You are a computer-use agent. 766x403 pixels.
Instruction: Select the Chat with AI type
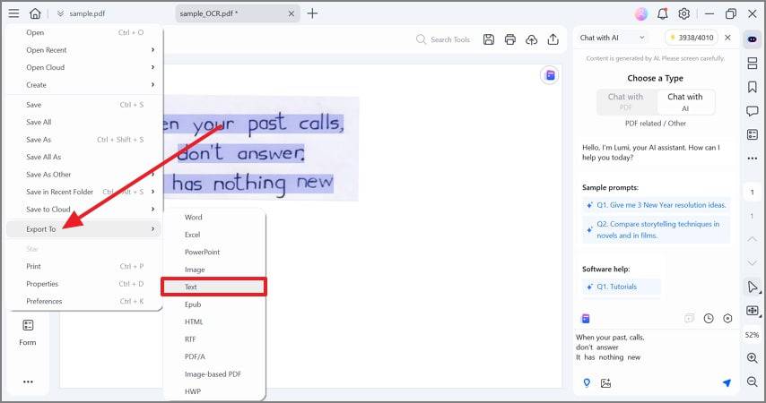[685, 102]
